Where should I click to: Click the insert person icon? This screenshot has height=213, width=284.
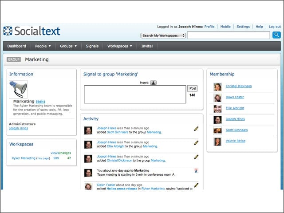point(153,83)
